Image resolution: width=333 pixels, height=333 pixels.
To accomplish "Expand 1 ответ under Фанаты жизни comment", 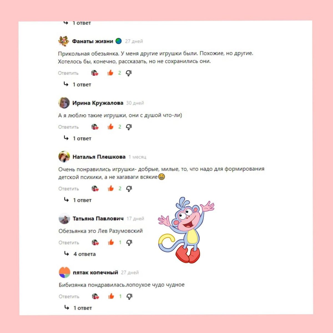I will click(77, 84).
